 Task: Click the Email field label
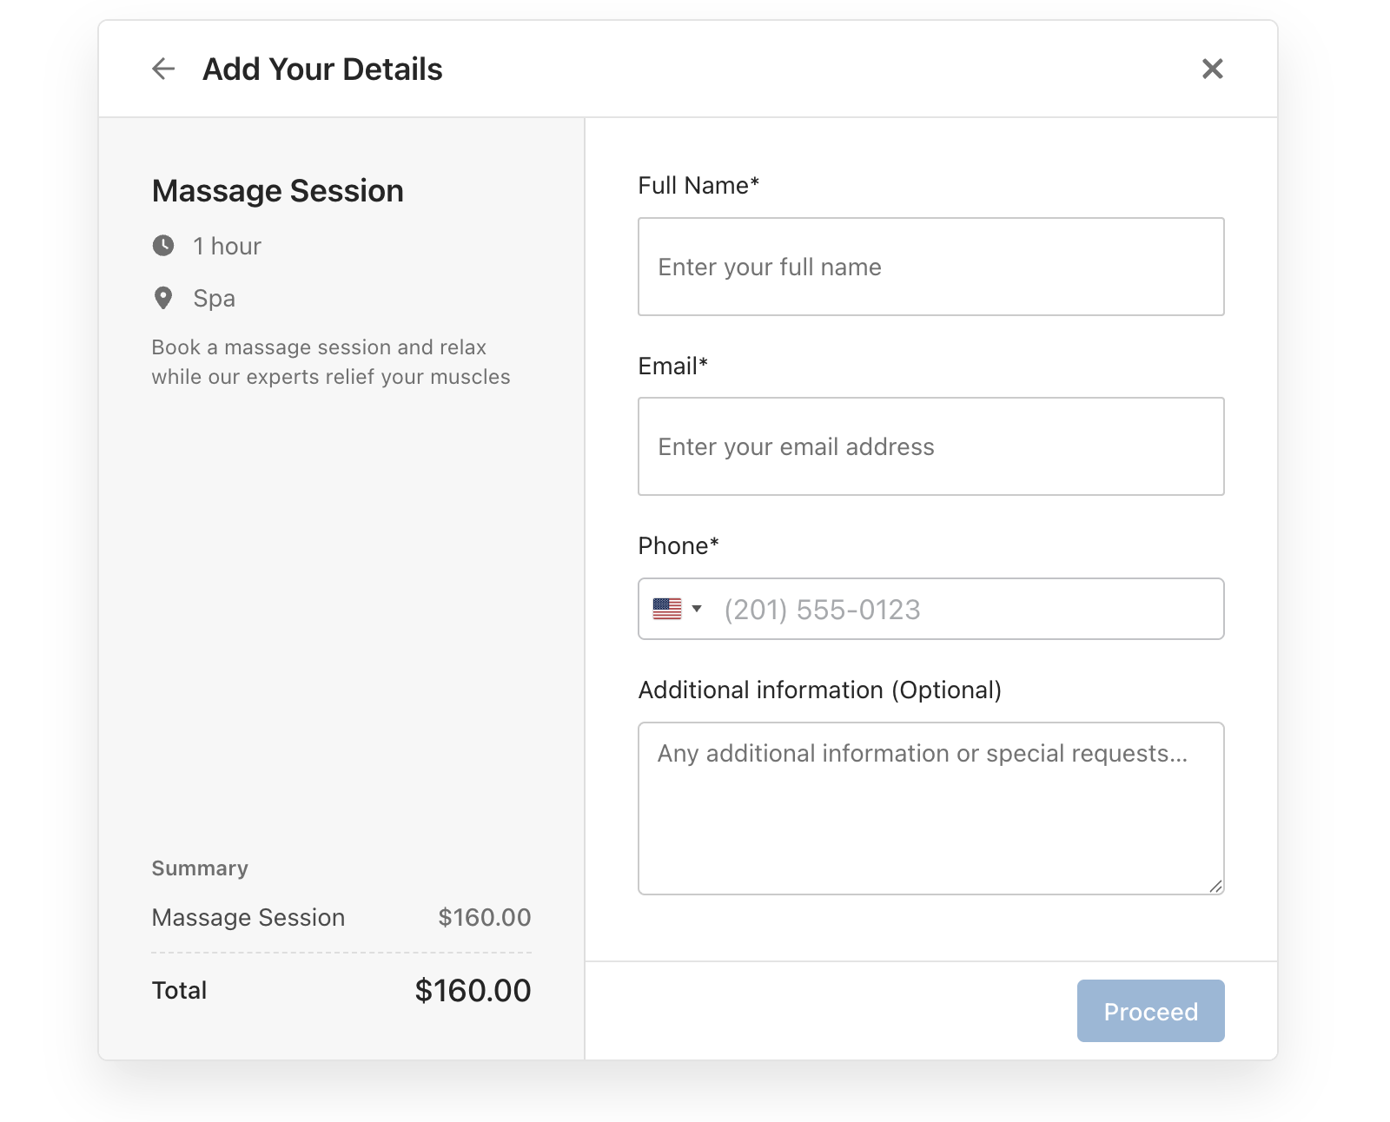(x=672, y=366)
